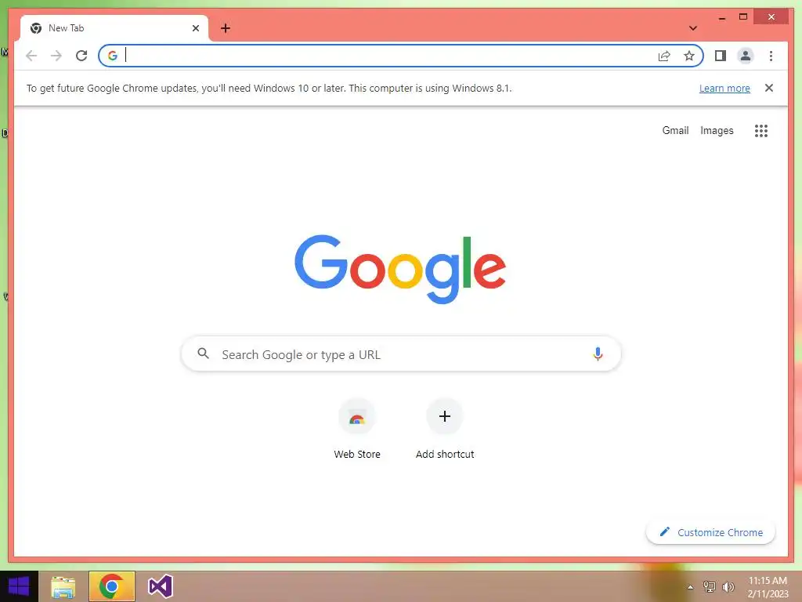Reload the current page
The height and width of the screenshot is (602, 802).
coord(81,56)
